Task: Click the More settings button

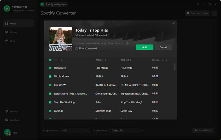Action: (203, 130)
